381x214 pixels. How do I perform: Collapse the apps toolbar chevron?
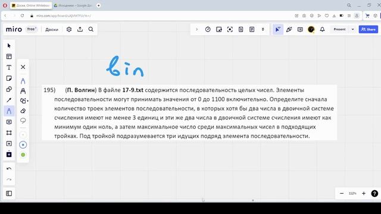coord(197,29)
